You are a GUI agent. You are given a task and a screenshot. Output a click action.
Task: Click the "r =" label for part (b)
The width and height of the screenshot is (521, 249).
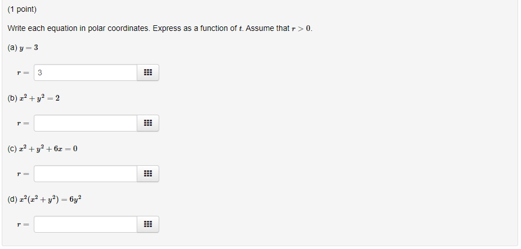23,124
